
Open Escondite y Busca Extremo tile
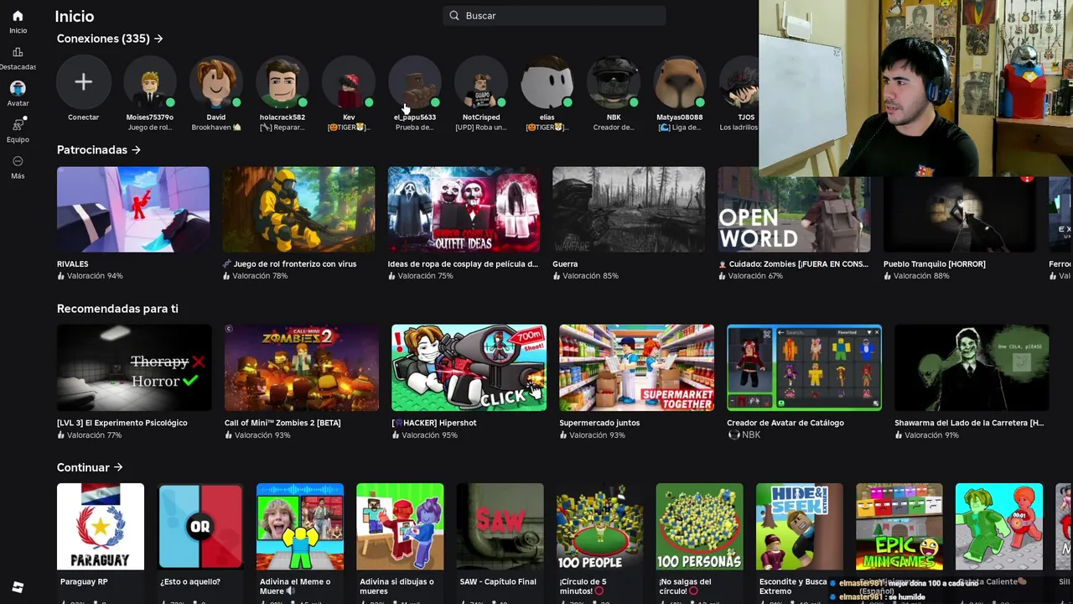tap(800, 527)
